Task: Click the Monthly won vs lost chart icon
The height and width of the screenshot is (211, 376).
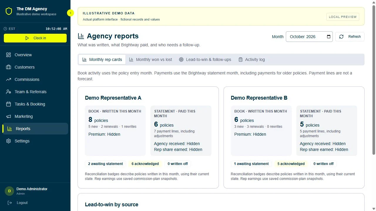Action: [x=131, y=59]
